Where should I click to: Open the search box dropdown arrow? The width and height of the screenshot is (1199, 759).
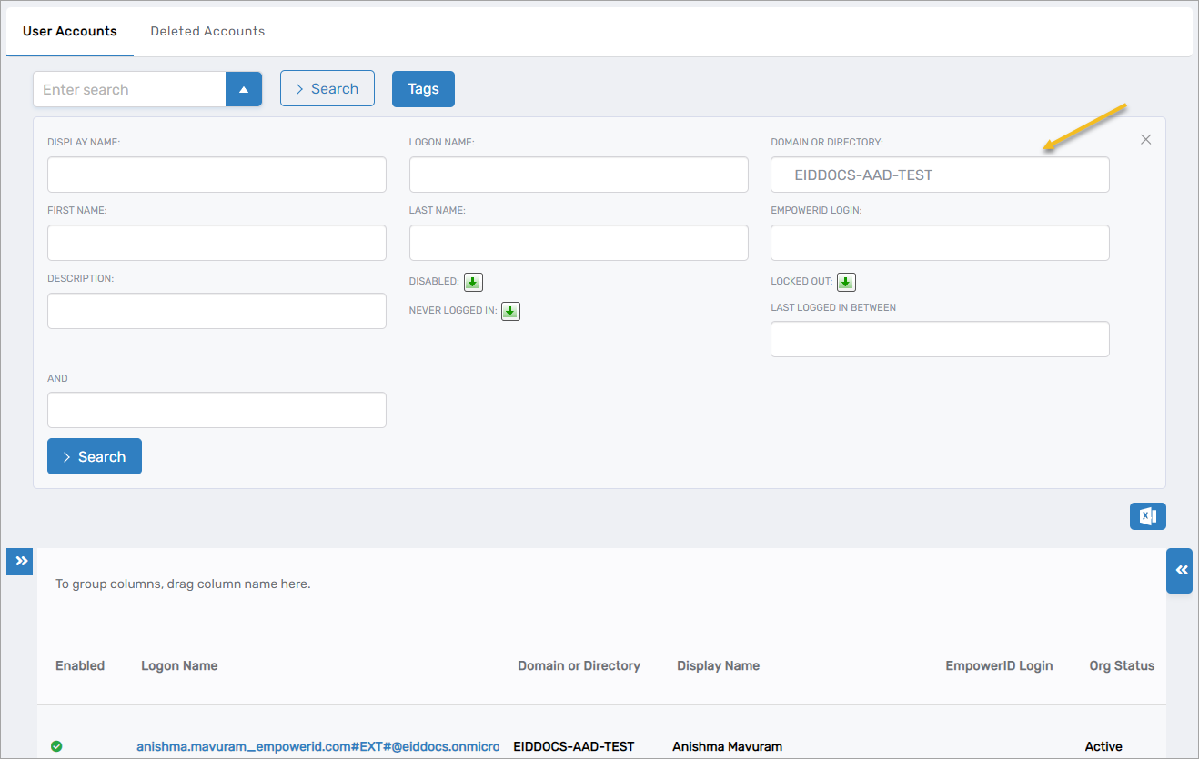243,89
